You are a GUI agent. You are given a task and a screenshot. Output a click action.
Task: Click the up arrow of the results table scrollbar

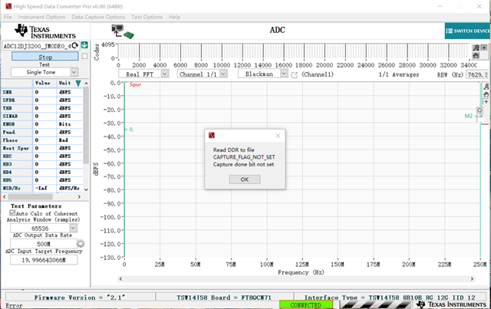86,84
